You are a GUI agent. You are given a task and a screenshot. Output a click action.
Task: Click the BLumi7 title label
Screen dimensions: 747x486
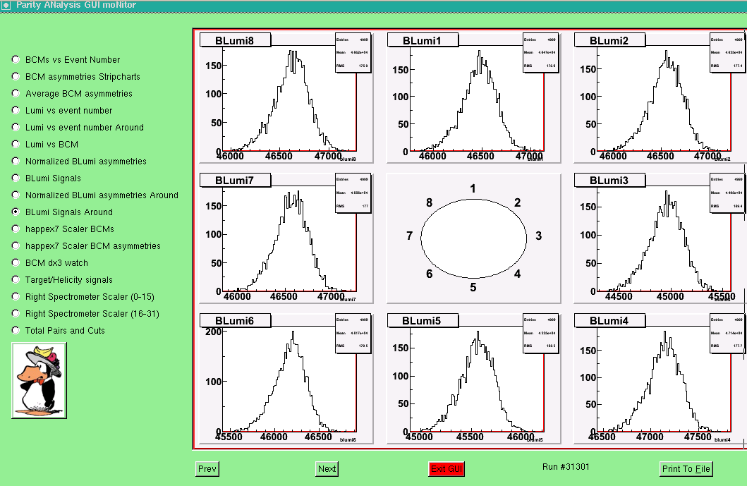pyautogui.click(x=236, y=180)
